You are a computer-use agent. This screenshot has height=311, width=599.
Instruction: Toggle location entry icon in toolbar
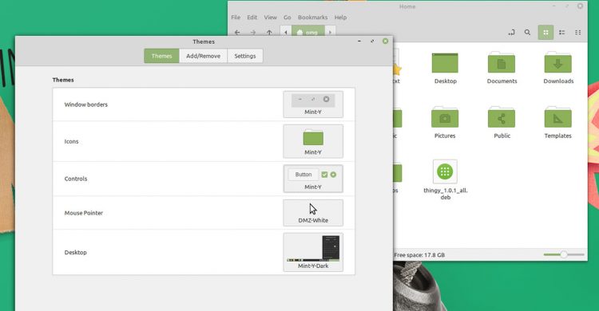point(511,33)
